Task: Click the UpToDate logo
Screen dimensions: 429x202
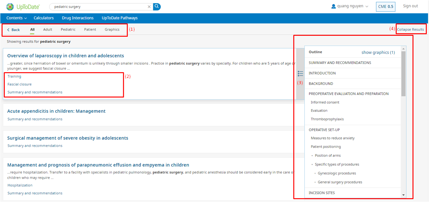Action: click(23, 6)
